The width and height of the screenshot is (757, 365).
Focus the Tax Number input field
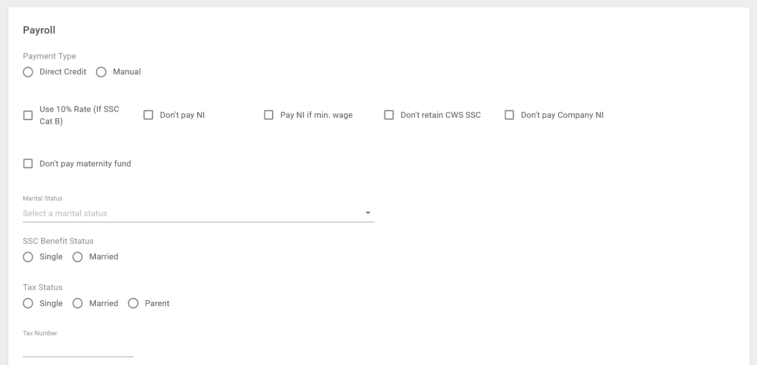tap(78, 349)
